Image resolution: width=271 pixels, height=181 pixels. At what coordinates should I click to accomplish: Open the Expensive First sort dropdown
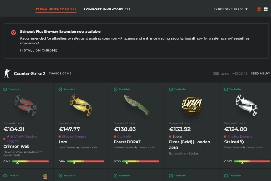pyautogui.click(x=230, y=9)
